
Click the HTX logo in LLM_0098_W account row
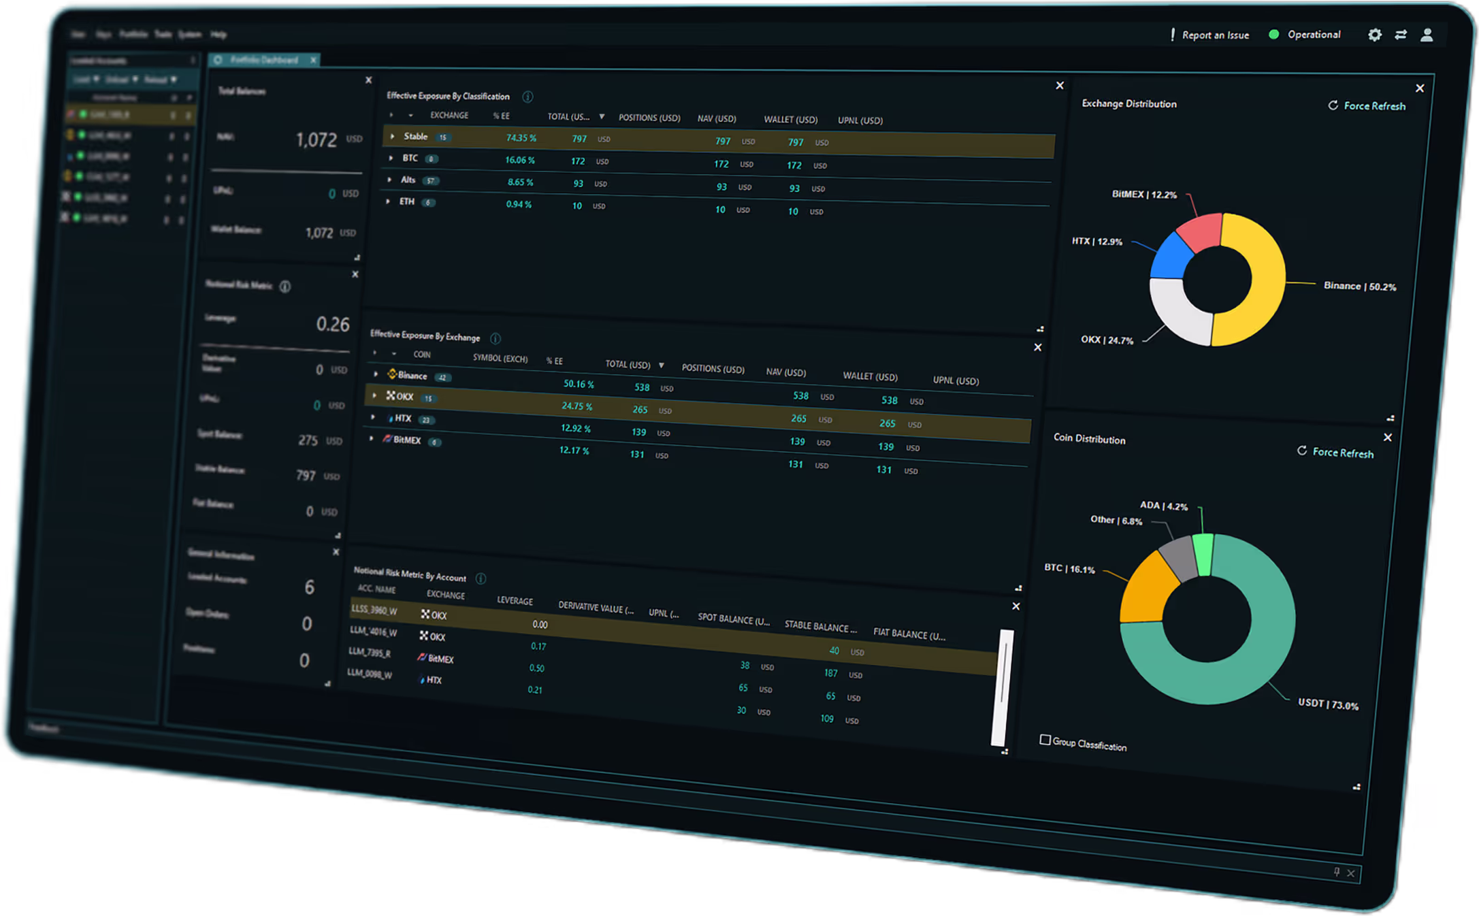click(x=422, y=679)
